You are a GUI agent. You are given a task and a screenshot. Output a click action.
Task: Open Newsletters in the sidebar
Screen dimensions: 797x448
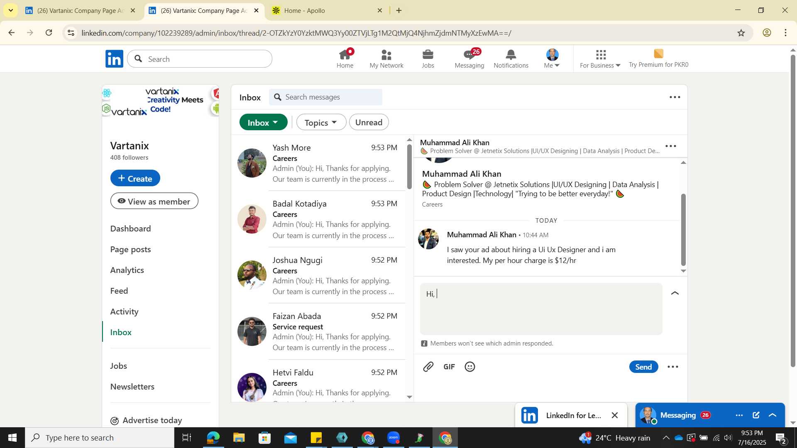(132, 387)
